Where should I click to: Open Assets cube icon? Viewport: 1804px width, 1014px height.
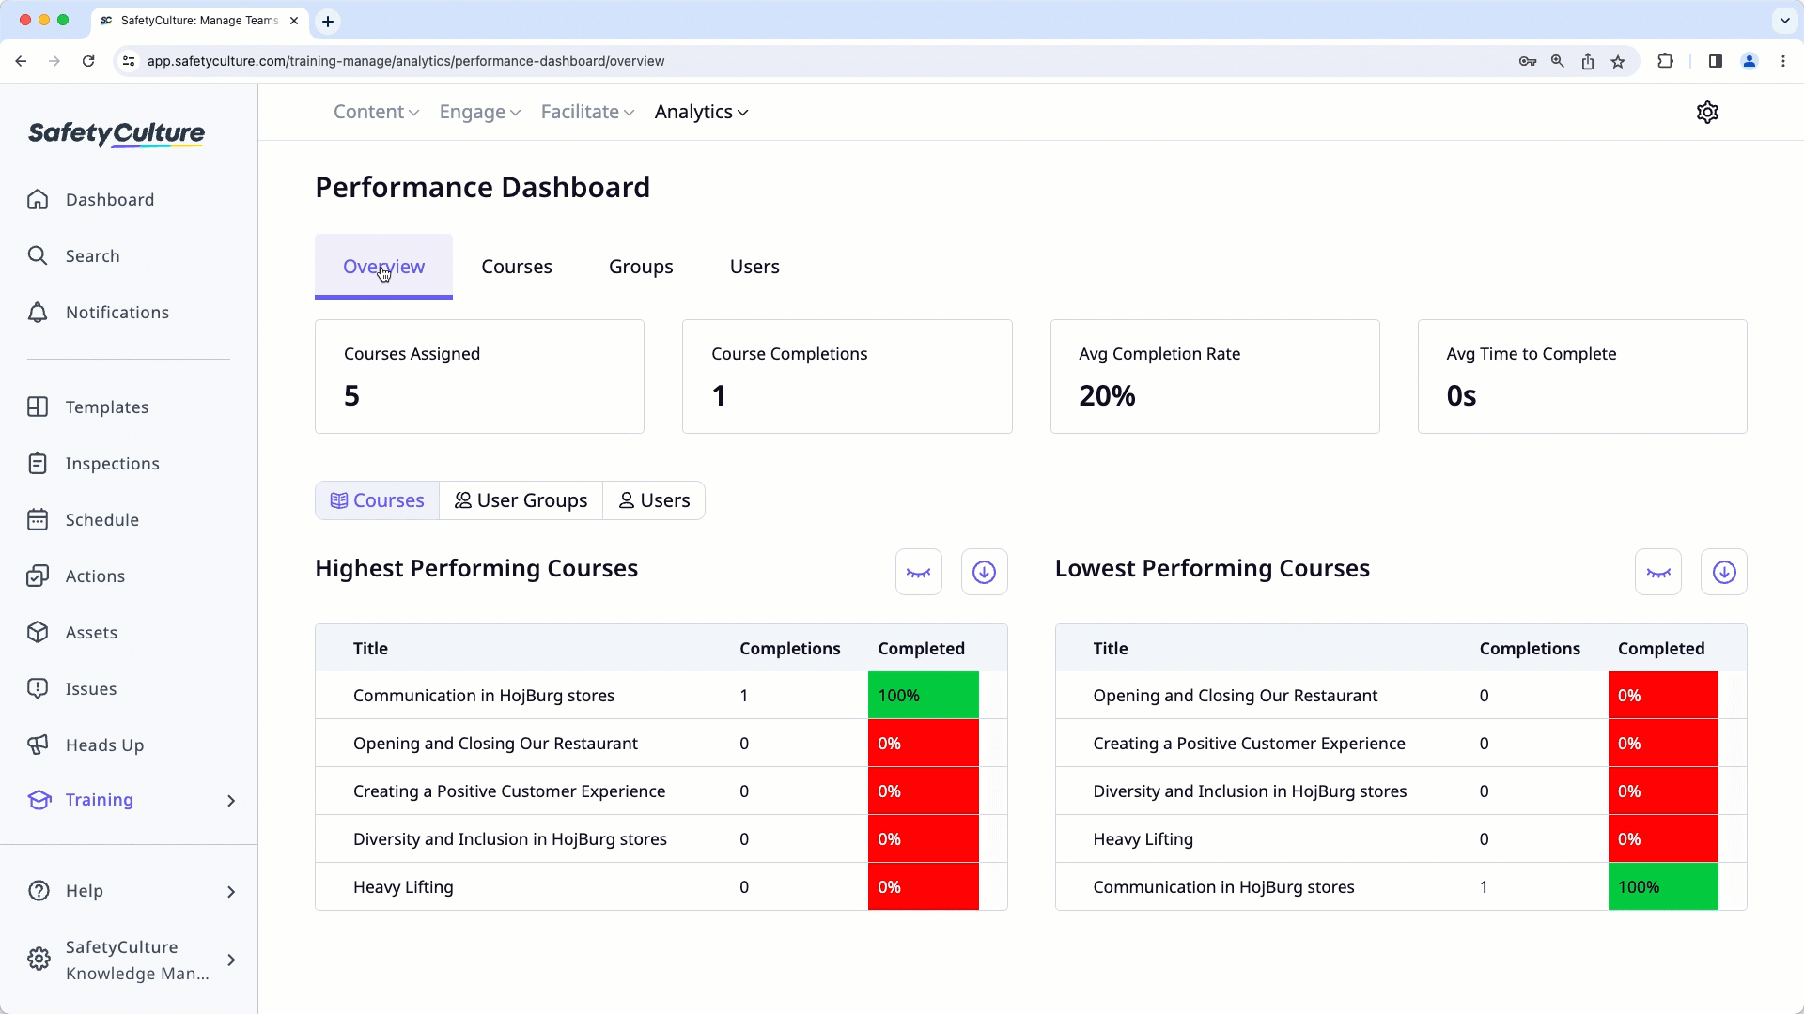[x=38, y=632]
